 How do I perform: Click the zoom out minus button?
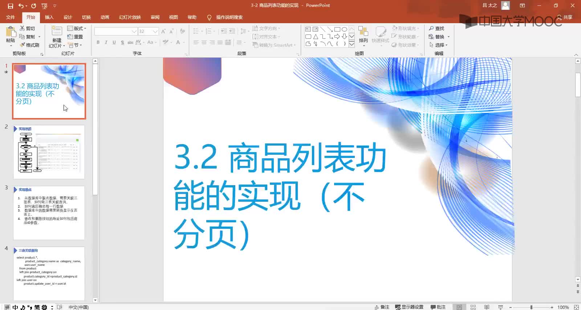tap(511, 307)
